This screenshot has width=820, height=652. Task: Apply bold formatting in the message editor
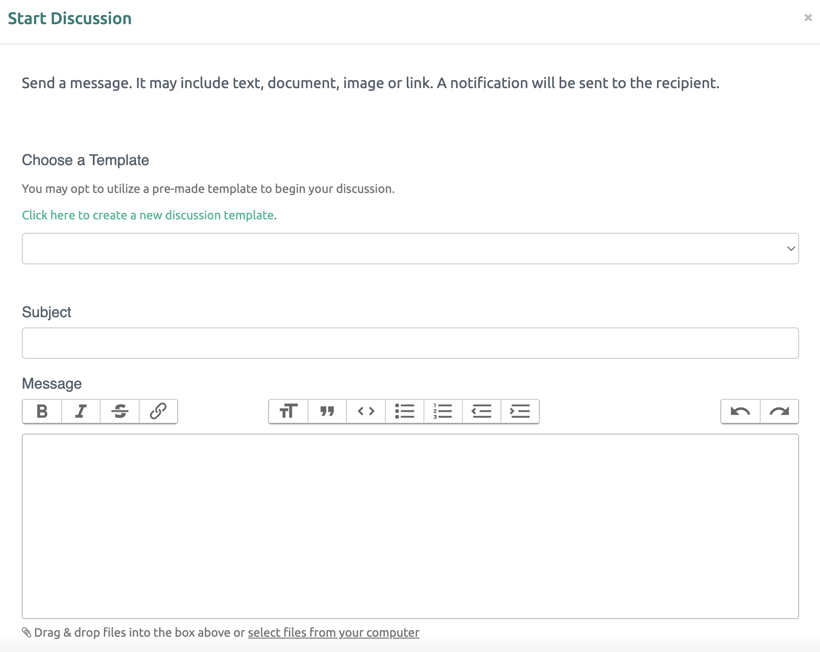[41, 411]
